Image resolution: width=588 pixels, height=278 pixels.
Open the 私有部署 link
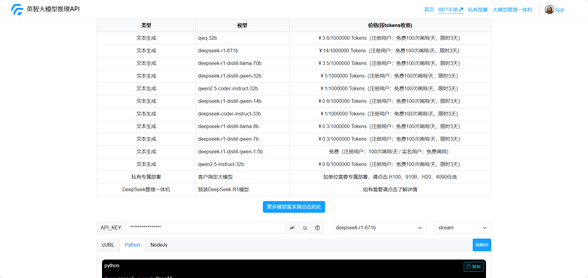(478, 10)
